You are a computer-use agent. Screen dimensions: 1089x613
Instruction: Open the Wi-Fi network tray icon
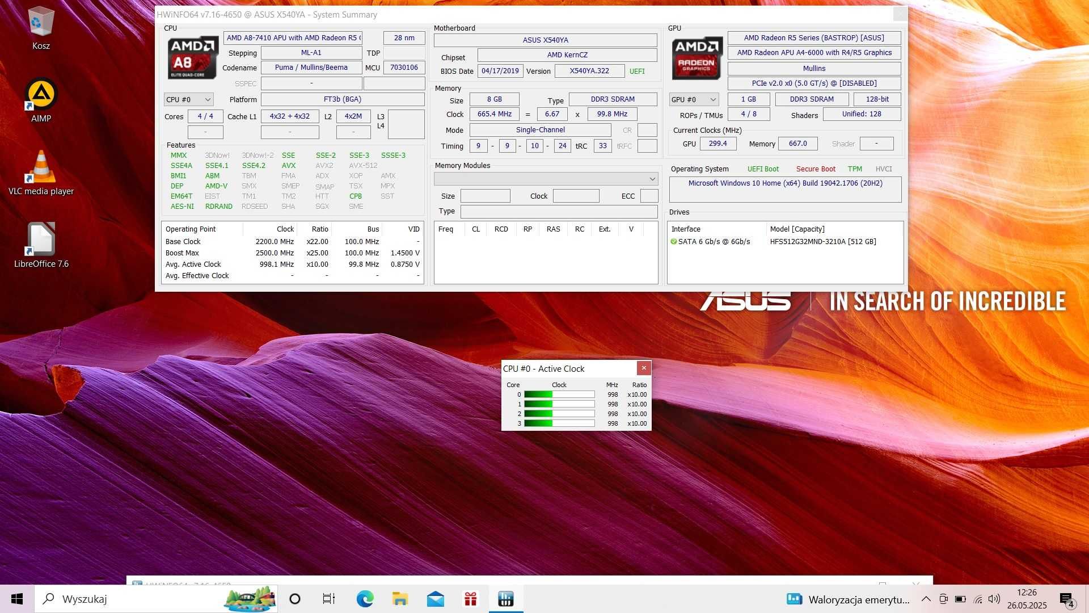(978, 599)
